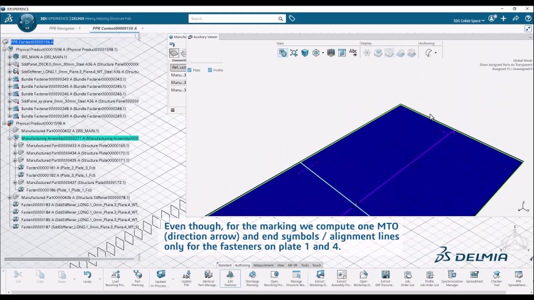This screenshot has width=534, height=300.
Task: Select the Edit Features tool
Action: click(x=230, y=278)
